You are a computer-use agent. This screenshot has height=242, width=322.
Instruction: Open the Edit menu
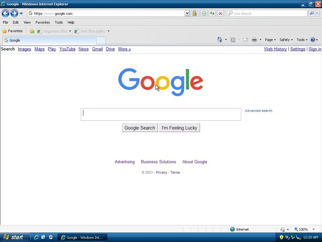click(x=16, y=22)
